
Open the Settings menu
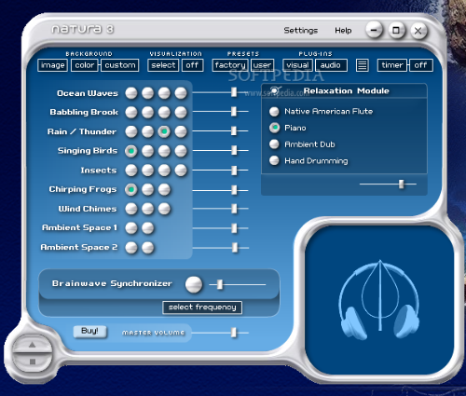point(300,31)
